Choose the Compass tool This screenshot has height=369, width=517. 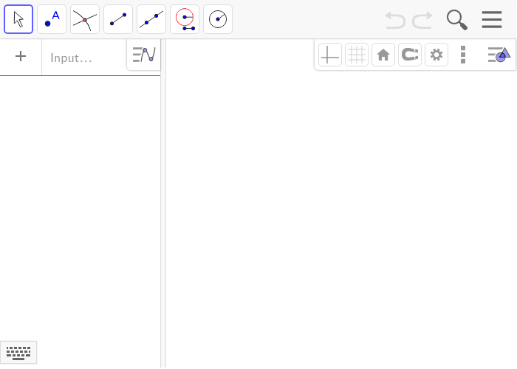coord(185,19)
